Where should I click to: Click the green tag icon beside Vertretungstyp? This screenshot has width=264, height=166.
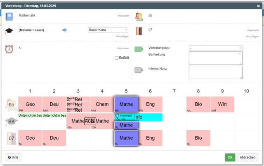(139, 49)
